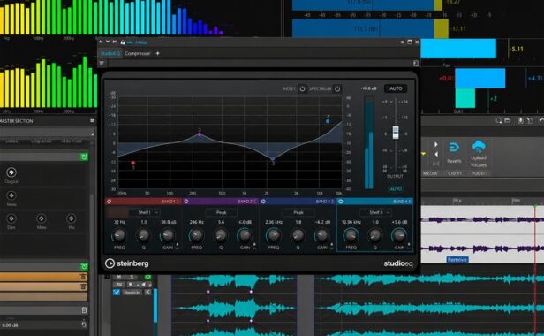Click the lock icon in the plugin title bar

(123, 42)
